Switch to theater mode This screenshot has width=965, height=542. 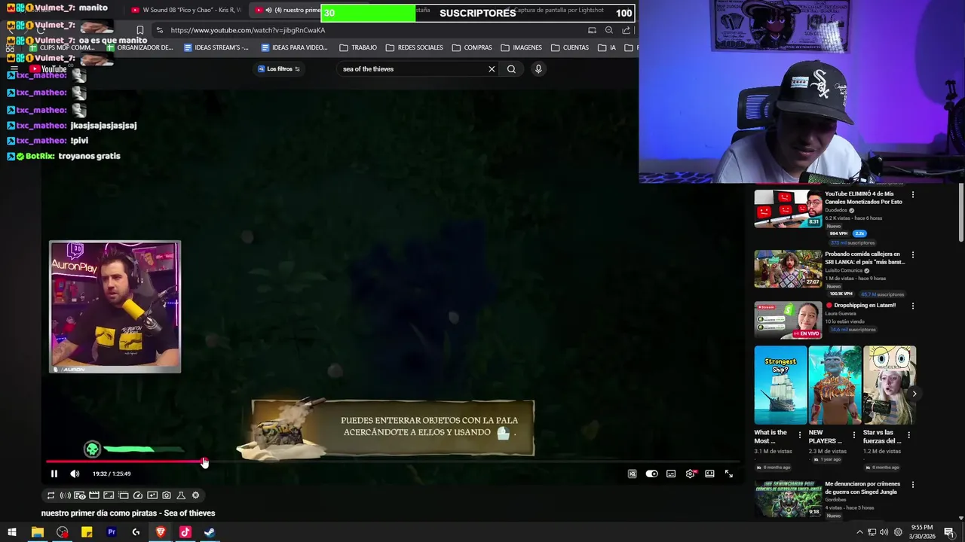[x=709, y=473]
